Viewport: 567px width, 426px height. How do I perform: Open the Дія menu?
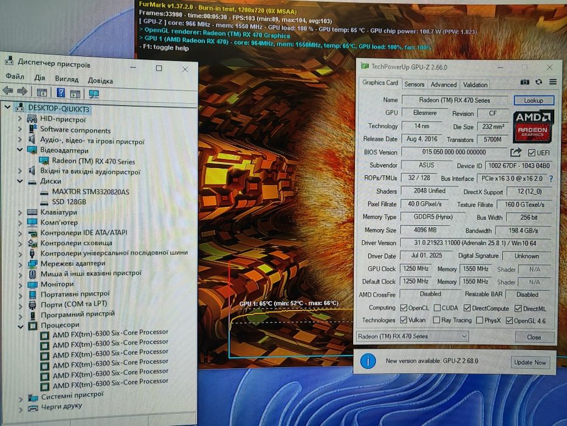(40, 78)
